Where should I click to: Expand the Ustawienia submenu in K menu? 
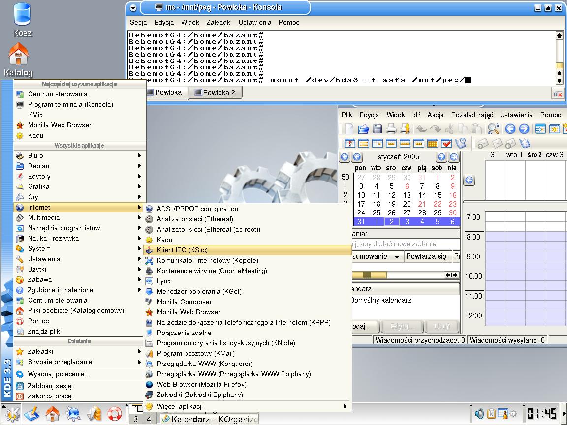coord(80,259)
